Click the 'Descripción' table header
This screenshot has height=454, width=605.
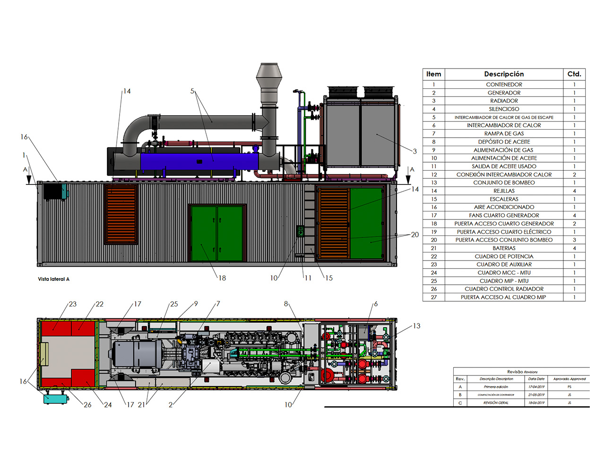[504, 74]
